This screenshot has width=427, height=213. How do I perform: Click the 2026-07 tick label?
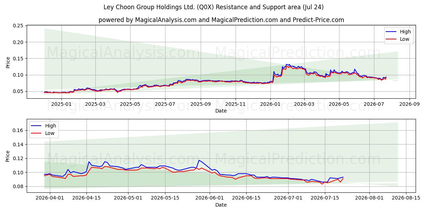click(374, 104)
